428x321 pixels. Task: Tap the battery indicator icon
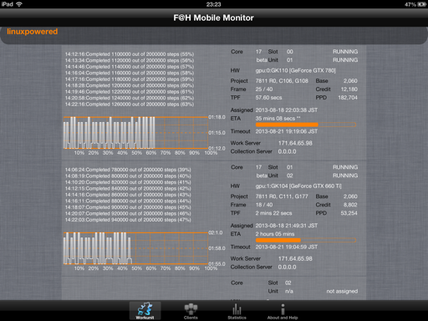[x=422, y=4]
